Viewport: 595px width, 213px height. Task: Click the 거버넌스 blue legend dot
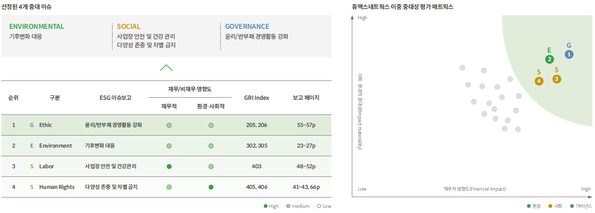click(572, 206)
